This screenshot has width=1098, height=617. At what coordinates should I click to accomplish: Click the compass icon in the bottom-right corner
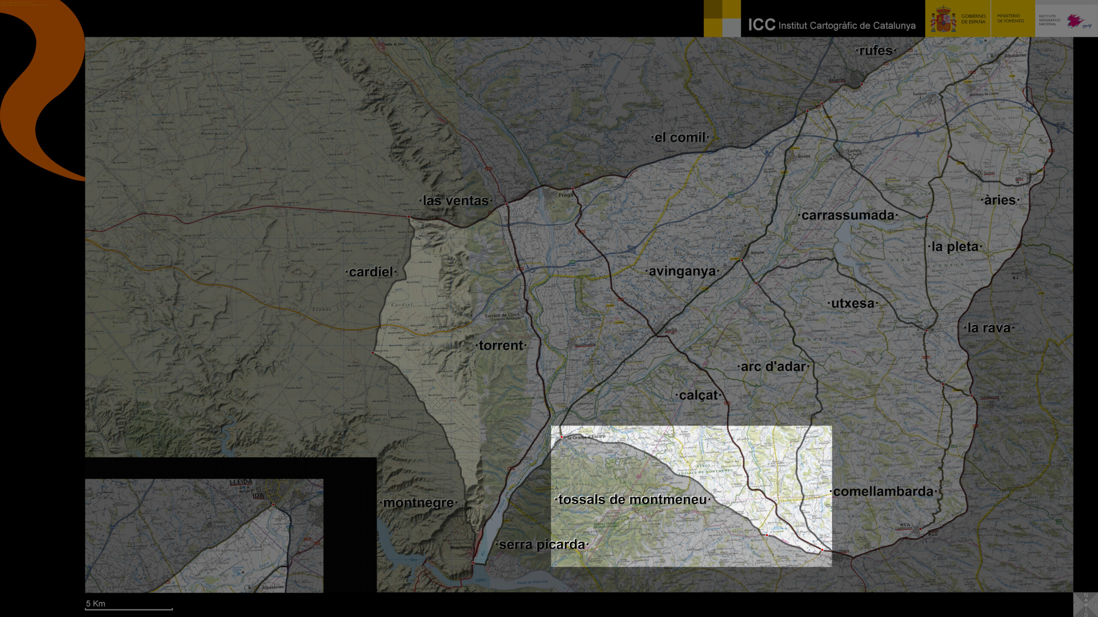[x=1086, y=605]
